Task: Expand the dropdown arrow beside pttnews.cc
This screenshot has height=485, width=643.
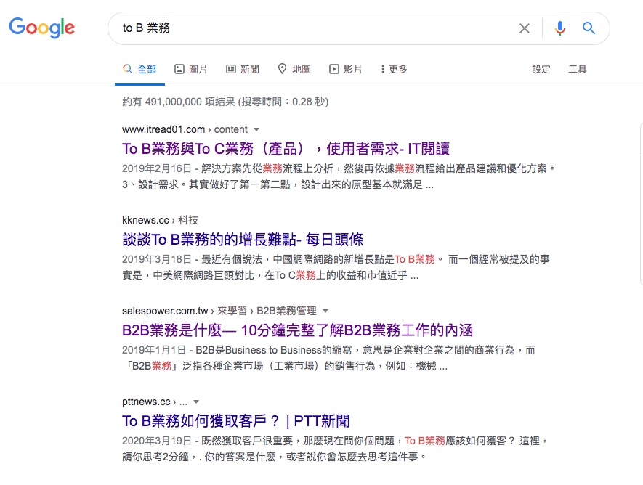Action: pos(196,402)
